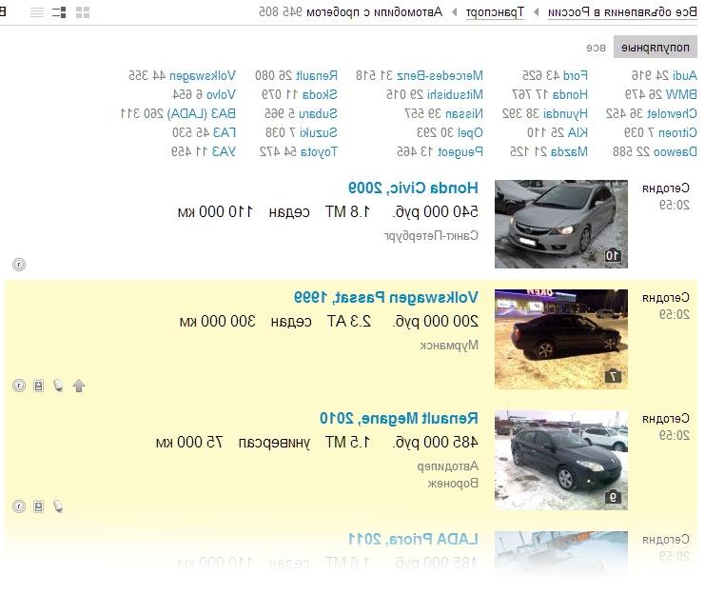Filter by ГАЗ brand link

[225, 132]
